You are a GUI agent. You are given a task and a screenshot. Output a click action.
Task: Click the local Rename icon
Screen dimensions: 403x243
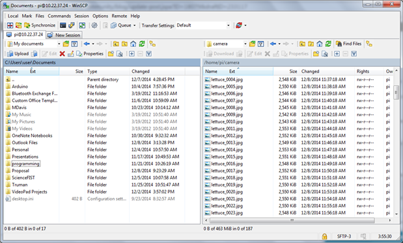pyautogui.click(x=71, y=54)
